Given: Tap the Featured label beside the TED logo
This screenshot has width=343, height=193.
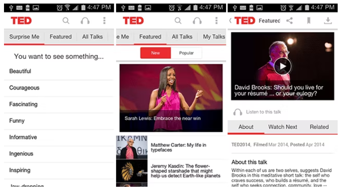Looking at the screenshot, I should pyautogui.click(x=269, y=21).
